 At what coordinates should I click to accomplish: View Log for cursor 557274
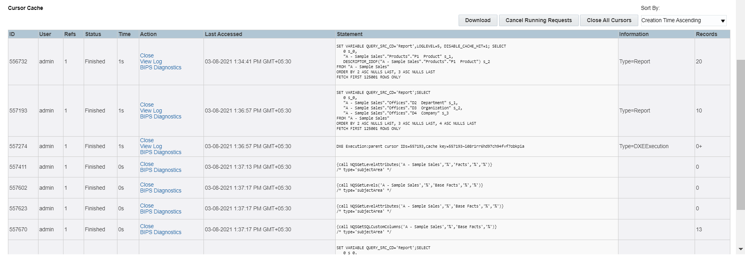tap(151, 146)
